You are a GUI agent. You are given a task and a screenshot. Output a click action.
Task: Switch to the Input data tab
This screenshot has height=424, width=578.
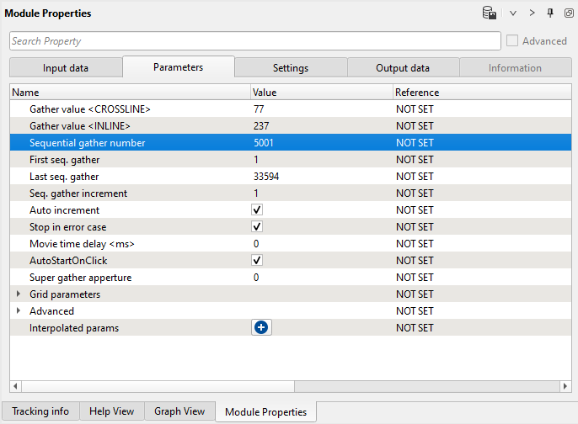pyautogui.click(x=66, y=68)
